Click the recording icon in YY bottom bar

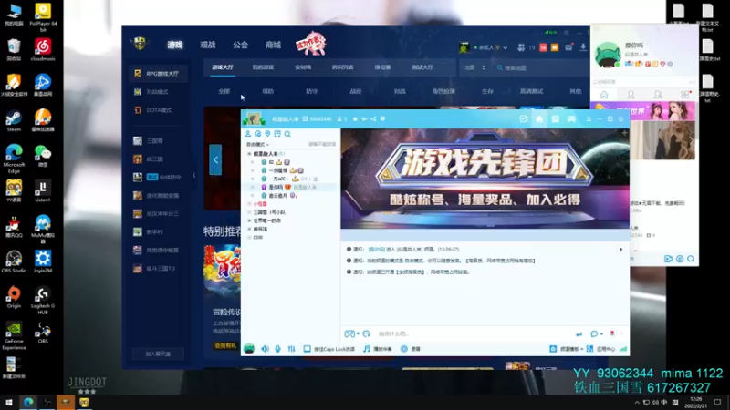(x=404, y=349)
